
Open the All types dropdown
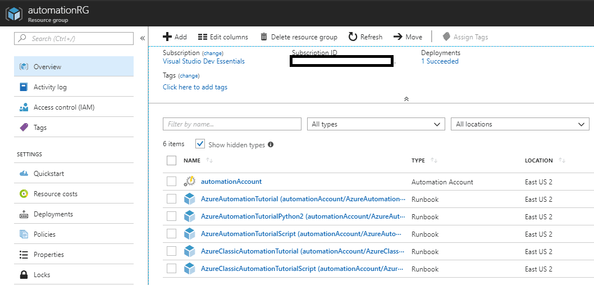click(376, 124)
